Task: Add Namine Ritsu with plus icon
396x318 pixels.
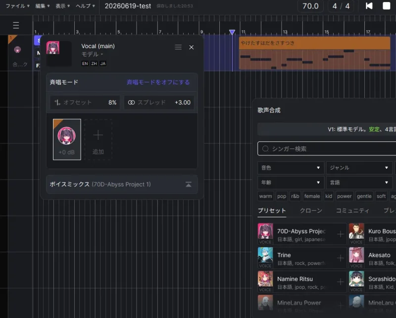Action: (340, 282)
